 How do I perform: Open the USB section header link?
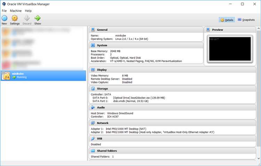point(100,138)
